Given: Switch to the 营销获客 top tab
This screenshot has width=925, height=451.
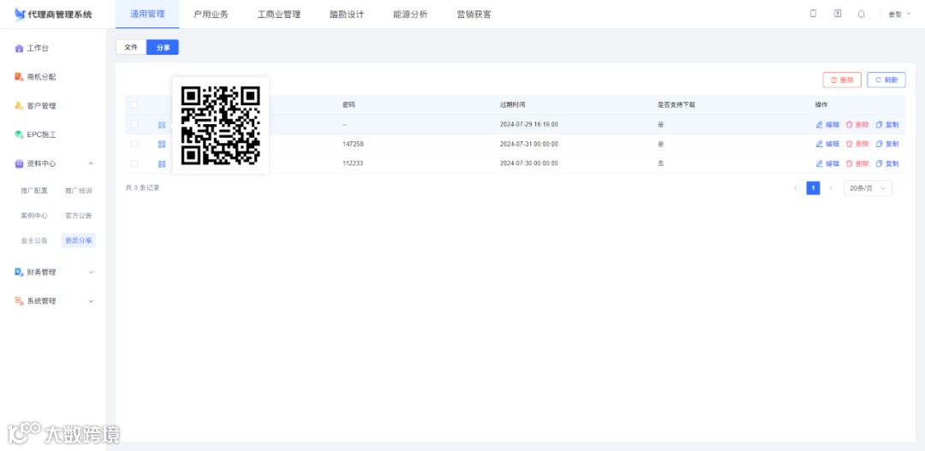Looking at the screenshot, I should click(x=474, y=15).
